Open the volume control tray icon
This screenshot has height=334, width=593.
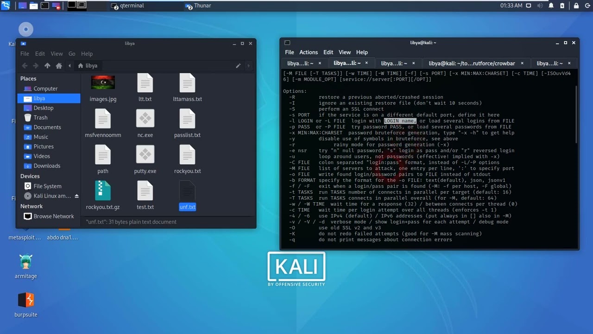540,6
